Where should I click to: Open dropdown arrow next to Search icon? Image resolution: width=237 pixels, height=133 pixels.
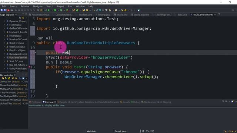click(x=90, y=10)
